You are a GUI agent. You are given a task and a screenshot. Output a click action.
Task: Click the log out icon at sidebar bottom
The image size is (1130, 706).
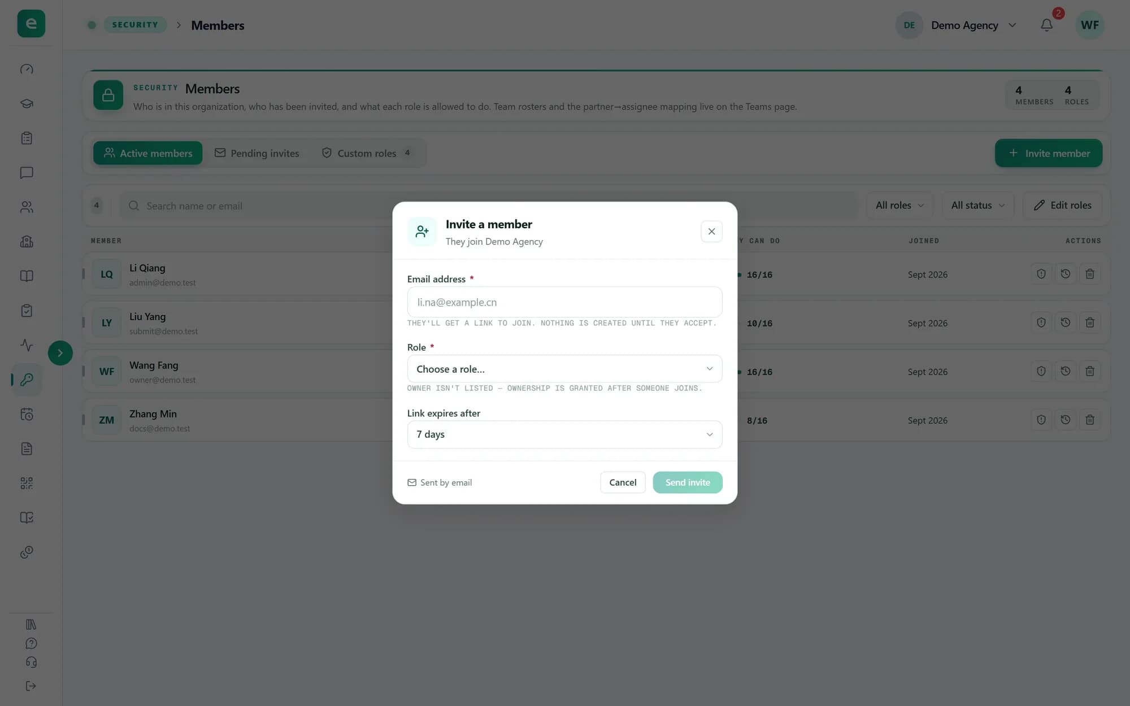coord(31,686)
